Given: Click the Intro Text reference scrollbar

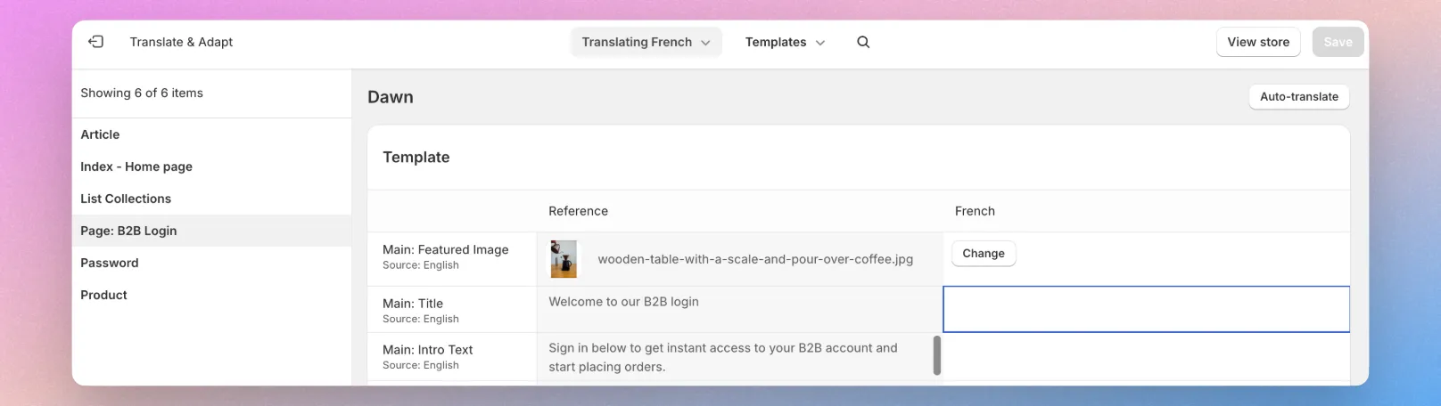Looking at the screenshot, I should [x=937, y=355].
